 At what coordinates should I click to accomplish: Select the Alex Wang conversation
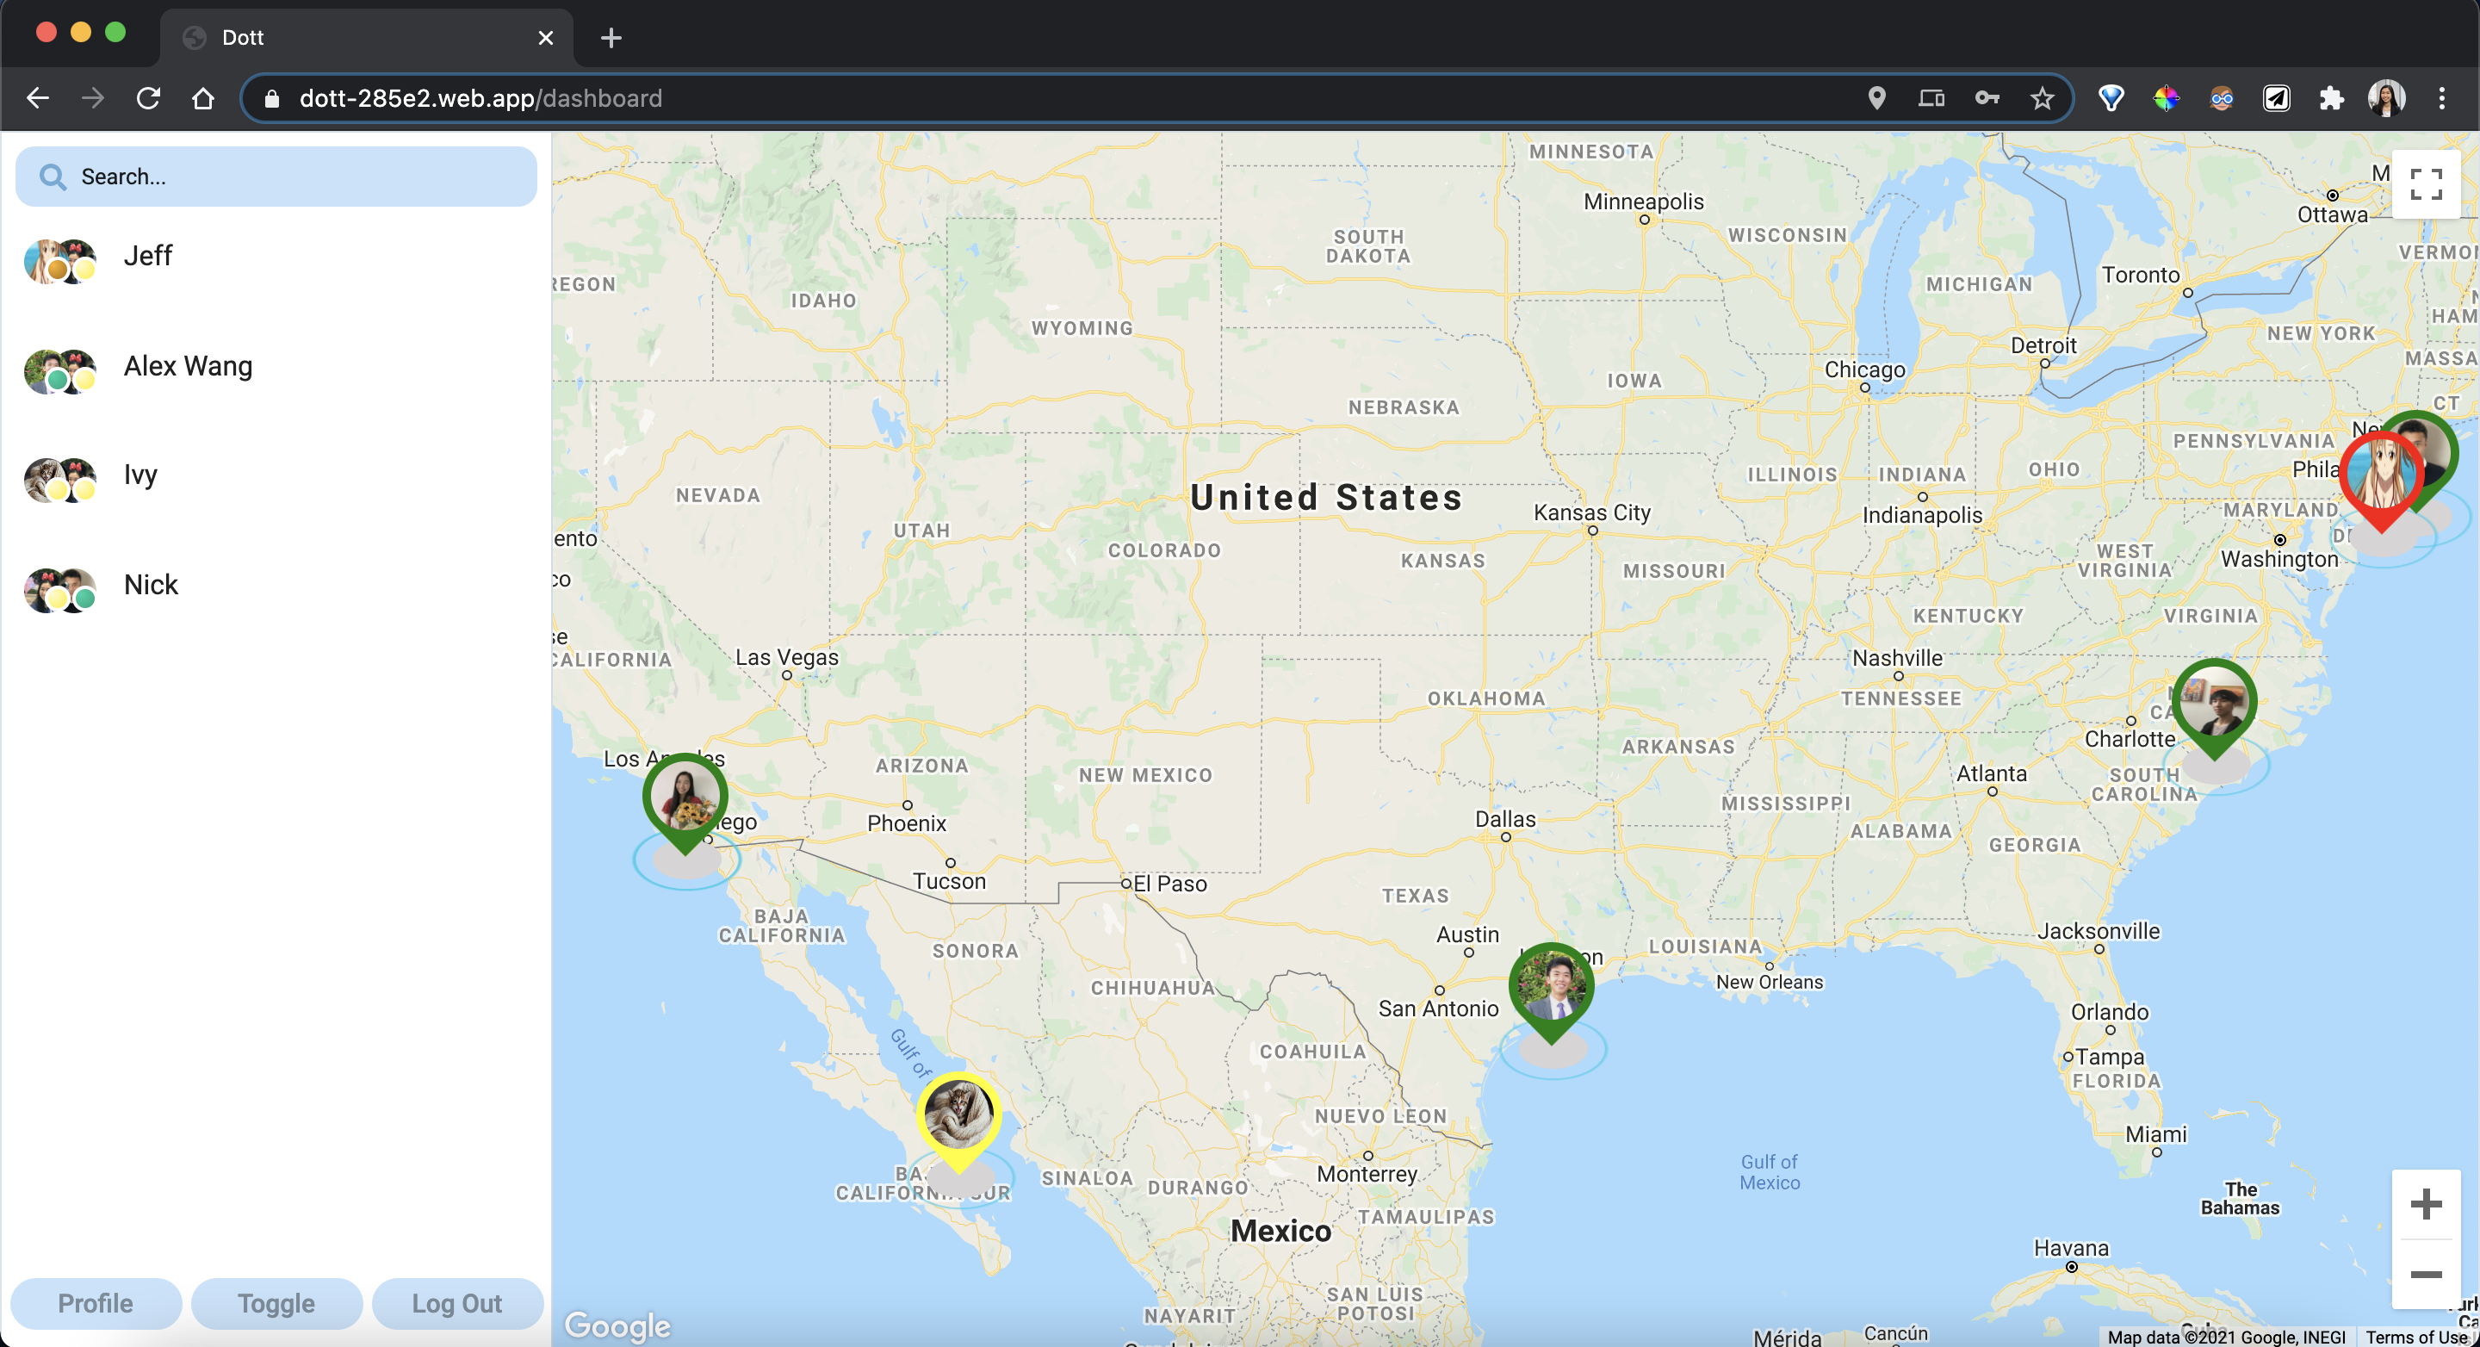click(x=188, y=367)
